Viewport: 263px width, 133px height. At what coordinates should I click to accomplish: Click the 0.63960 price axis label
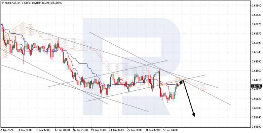257,5
